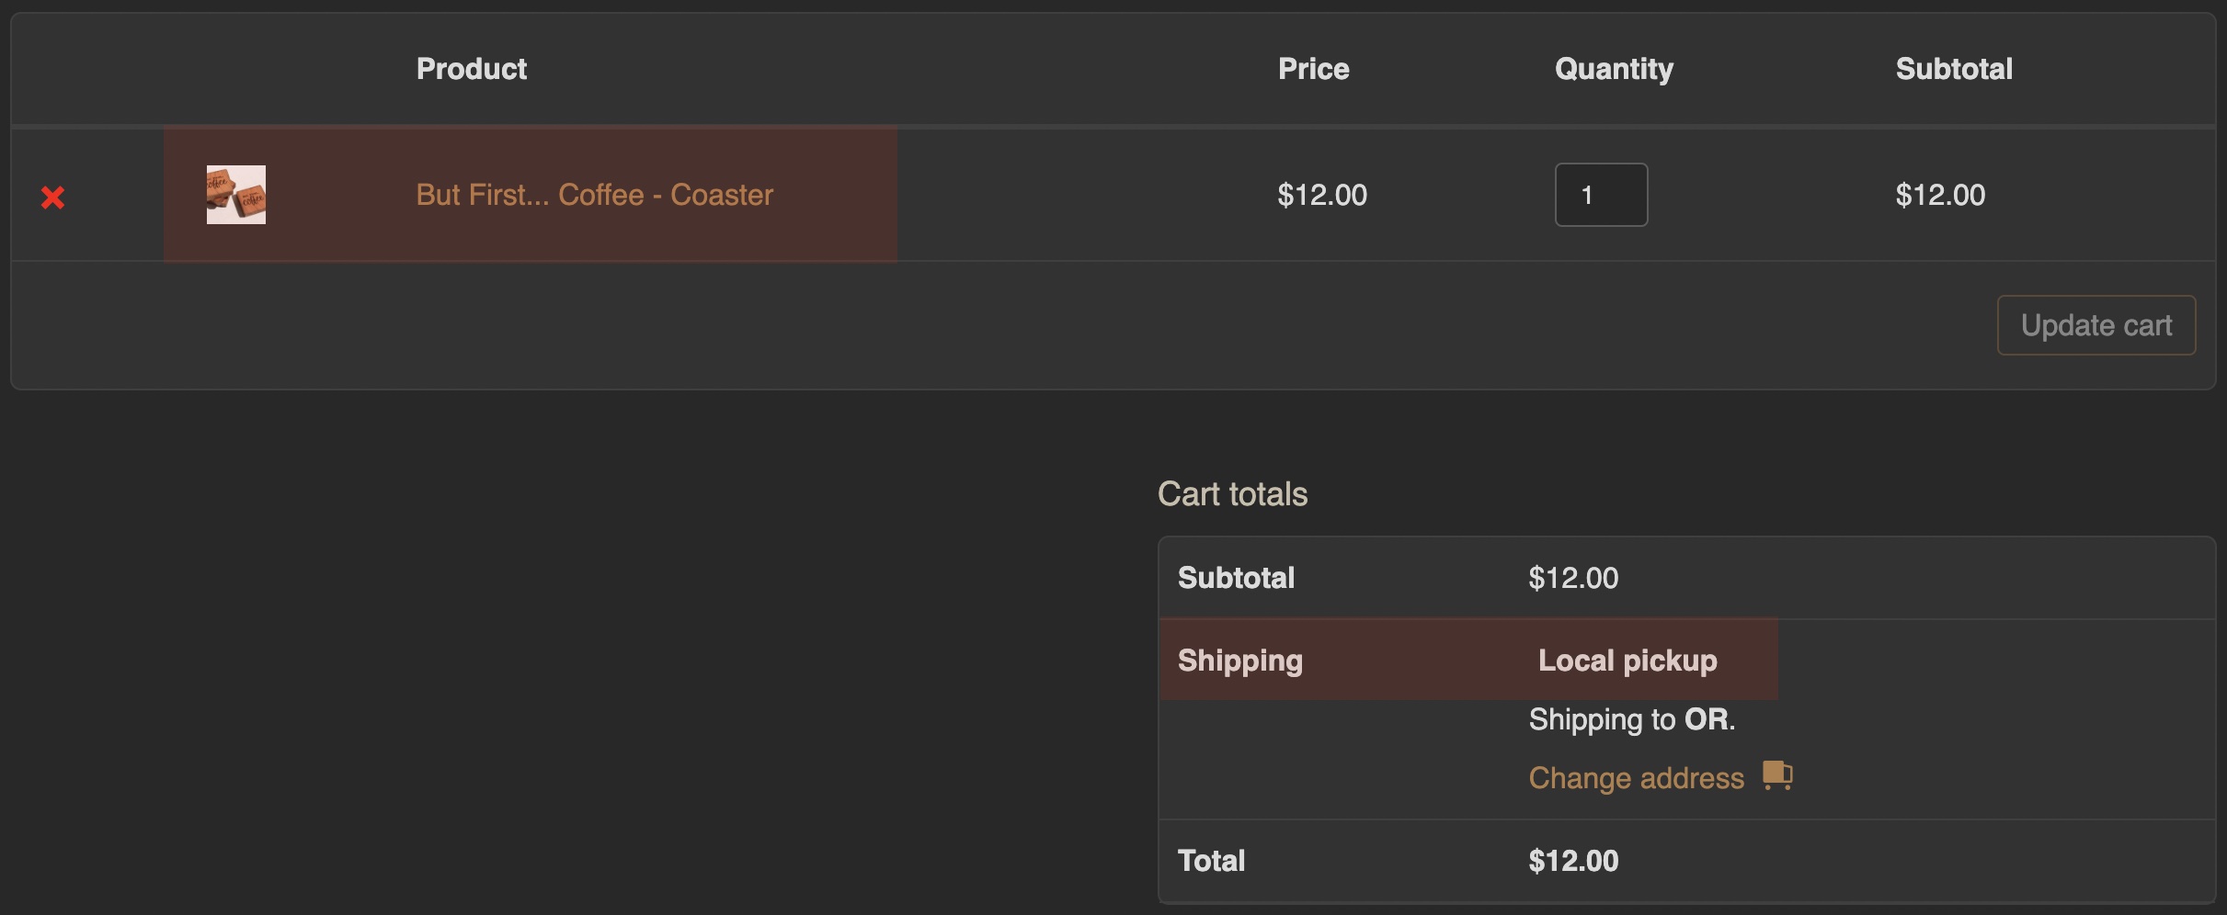Click the Subtotal column header
This screenshot has width=2227, height=915.
1954,69
